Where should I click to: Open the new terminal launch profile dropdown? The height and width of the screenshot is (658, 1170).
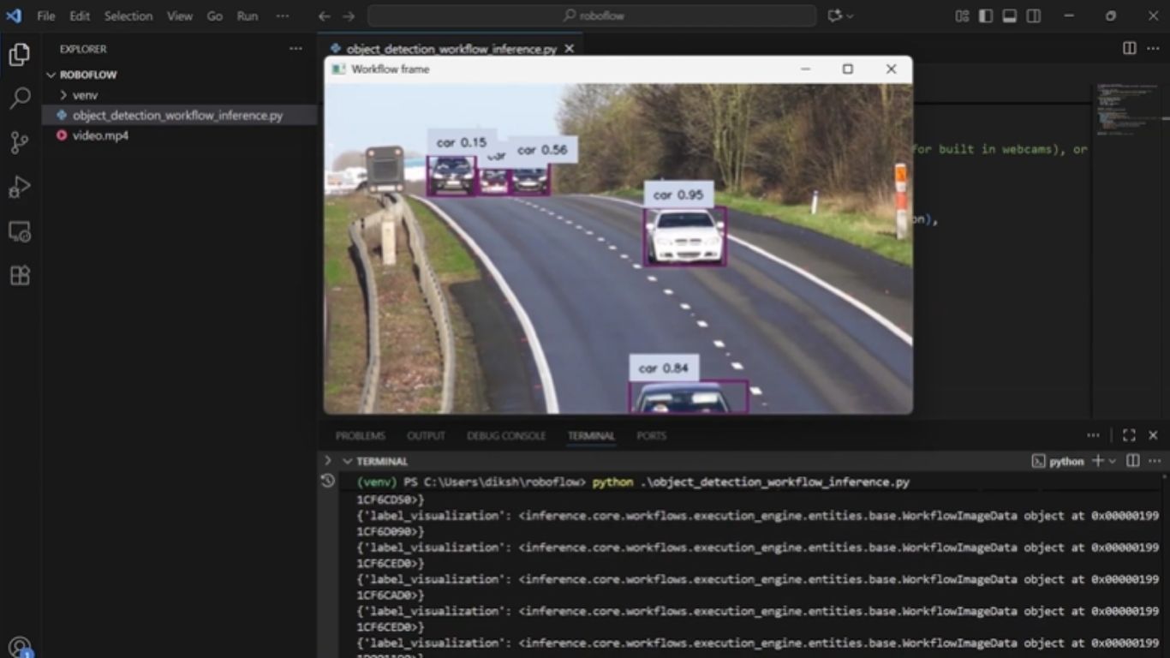pyautogui.click(x=1113, y=461)
